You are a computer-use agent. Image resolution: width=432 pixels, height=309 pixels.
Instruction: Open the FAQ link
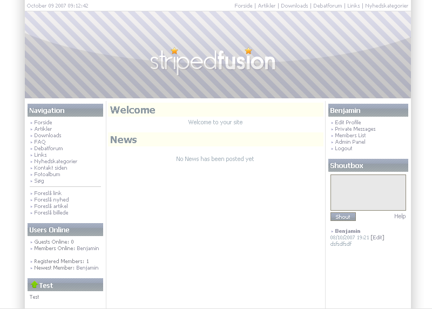click(39, 142)
